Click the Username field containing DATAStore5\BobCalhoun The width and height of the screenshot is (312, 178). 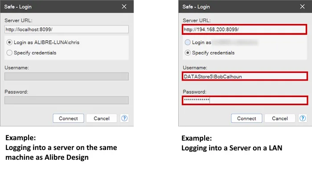pos(245,77)
